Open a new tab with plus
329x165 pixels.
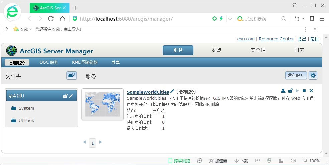click(x=75, y=8)
